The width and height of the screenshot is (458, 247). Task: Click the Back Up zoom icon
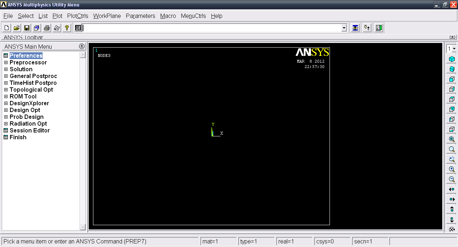tap(452, 159)
